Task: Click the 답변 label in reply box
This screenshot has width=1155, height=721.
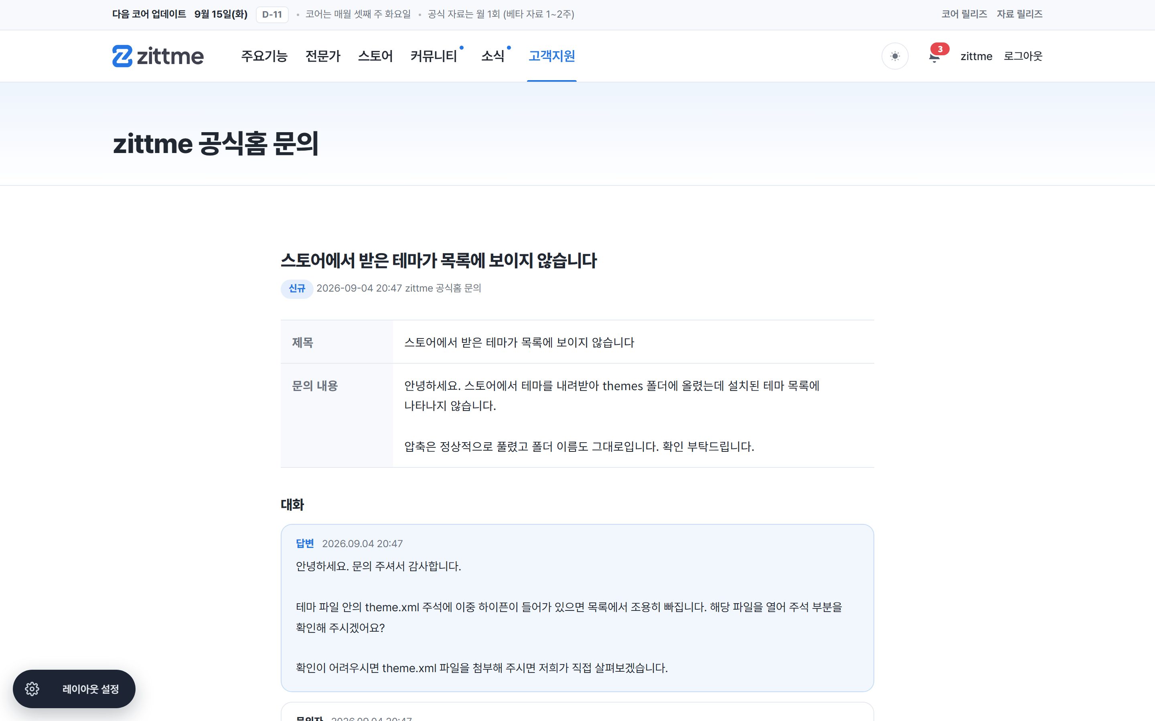Action: [304, 544]
